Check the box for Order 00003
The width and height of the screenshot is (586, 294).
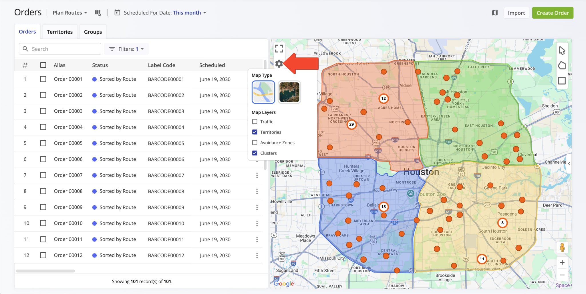tap(43, 111)
